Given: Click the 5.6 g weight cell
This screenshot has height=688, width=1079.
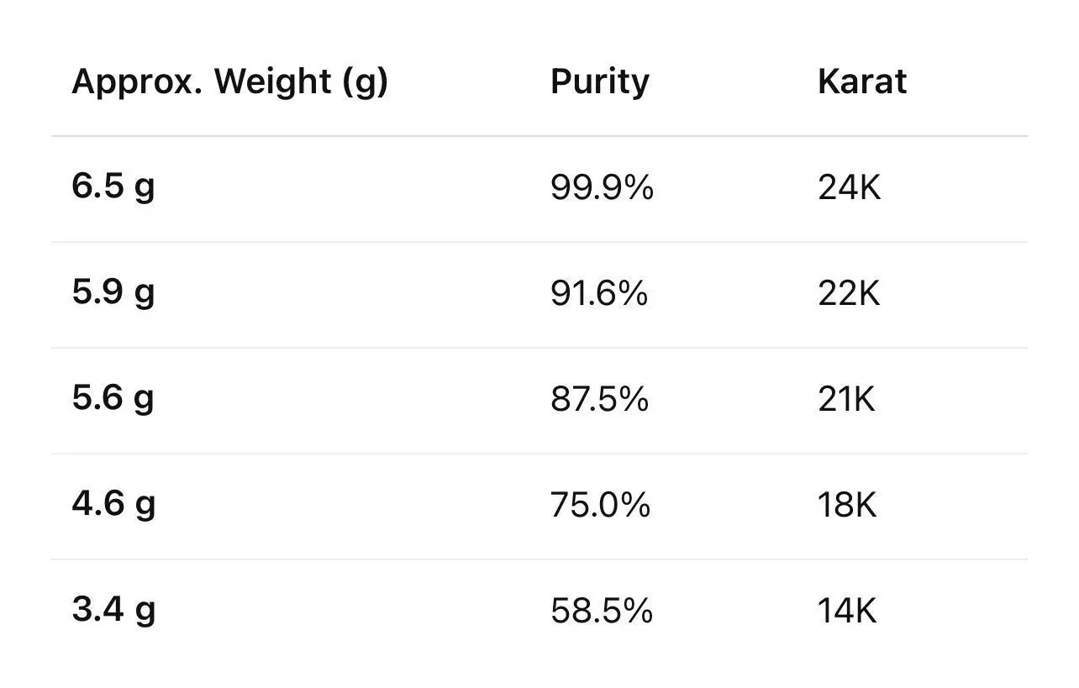Looking at the screenshot, I should pos(113,399).
